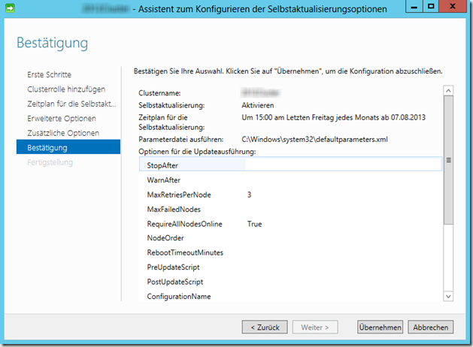Viewport: 473px width, 347px height.
Task: Close the wizard window
Action: (x=453, y=6)
